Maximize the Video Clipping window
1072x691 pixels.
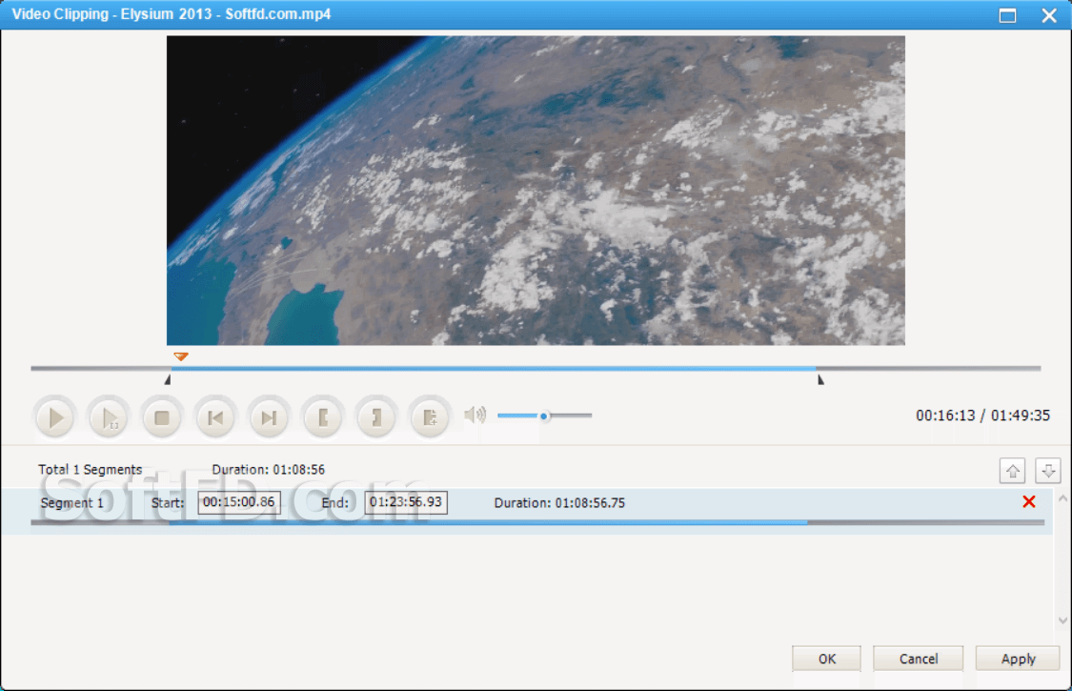(x=1007, y=15)
